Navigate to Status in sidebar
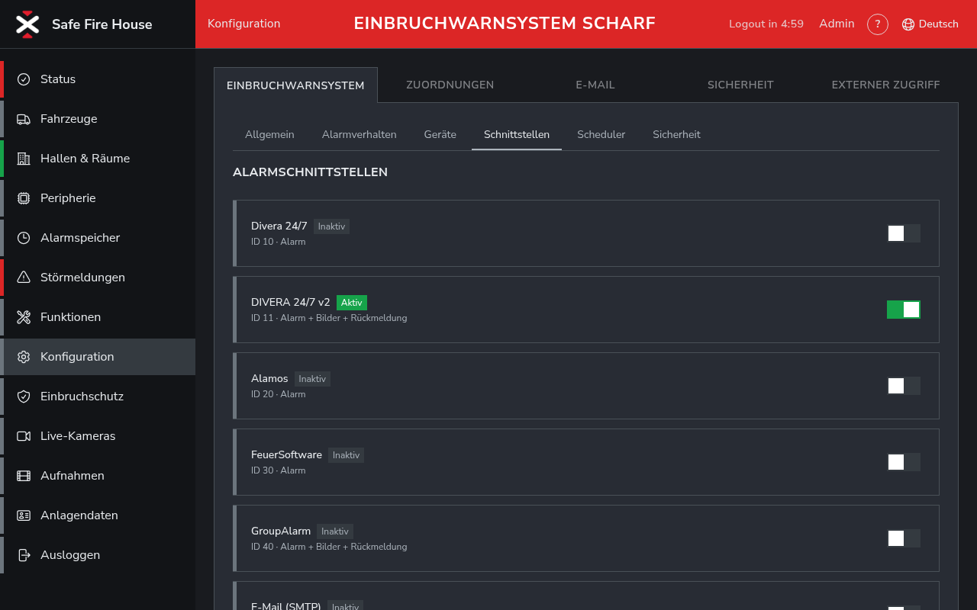Screen dimensions: 977x610 coord(98,79)
